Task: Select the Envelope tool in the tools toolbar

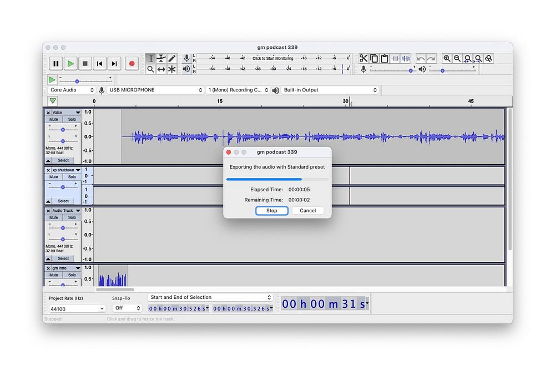Action: click(x=161, y=58)
